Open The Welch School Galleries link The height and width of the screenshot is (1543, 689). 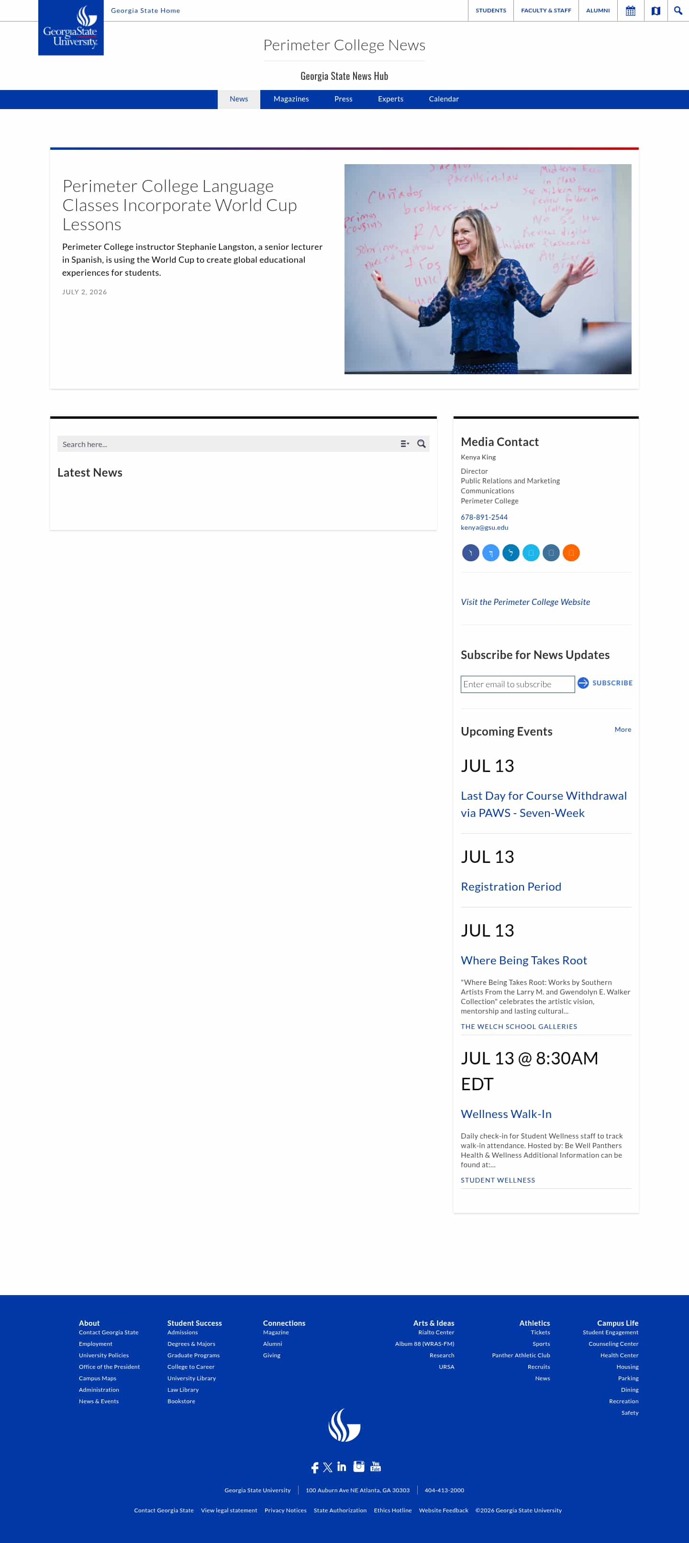(x=519, y=1027)
